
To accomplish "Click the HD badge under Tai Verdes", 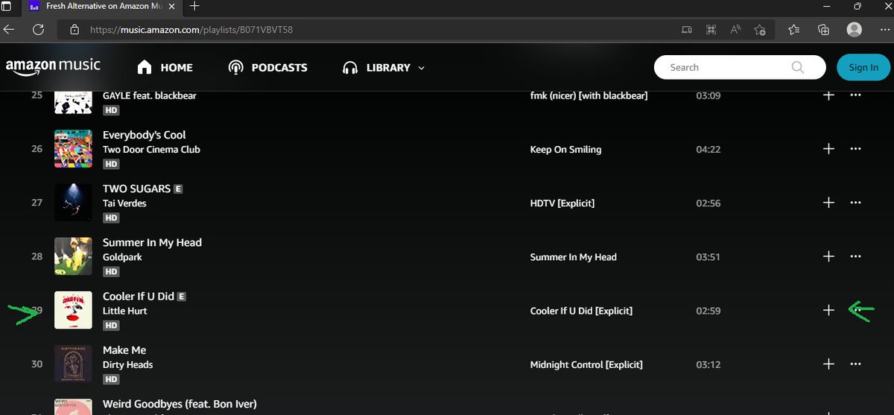I will [111, 218].
